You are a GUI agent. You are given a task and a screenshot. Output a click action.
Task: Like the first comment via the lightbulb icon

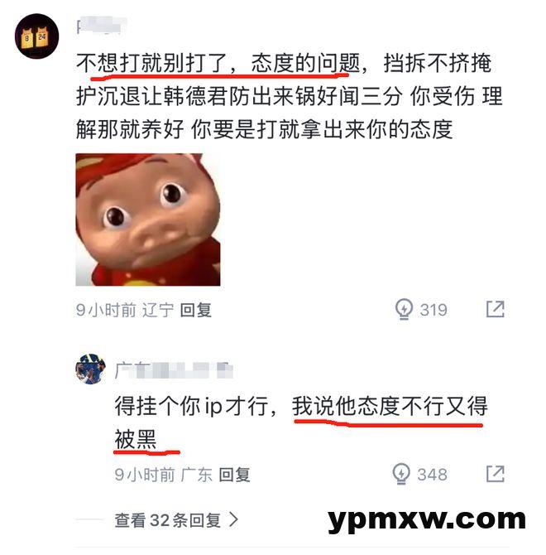point(404,309)
